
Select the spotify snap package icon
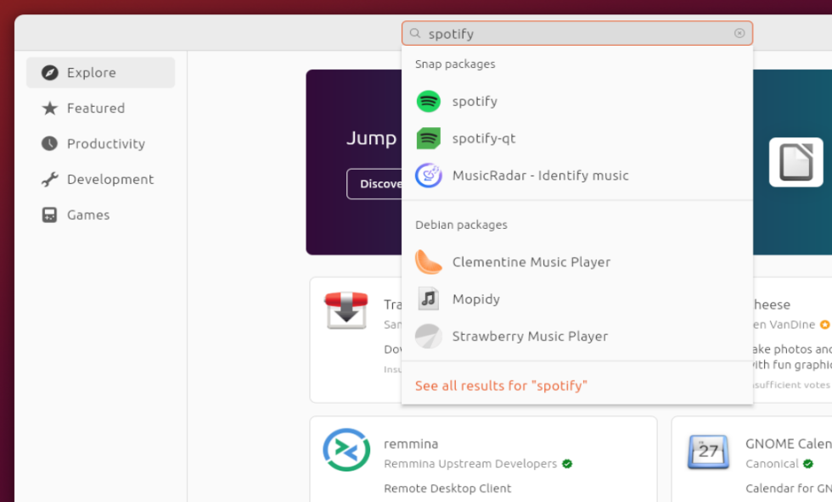tap(430, 101)
